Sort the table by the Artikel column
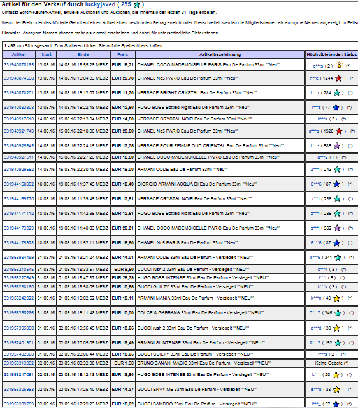 click(18, 55)
